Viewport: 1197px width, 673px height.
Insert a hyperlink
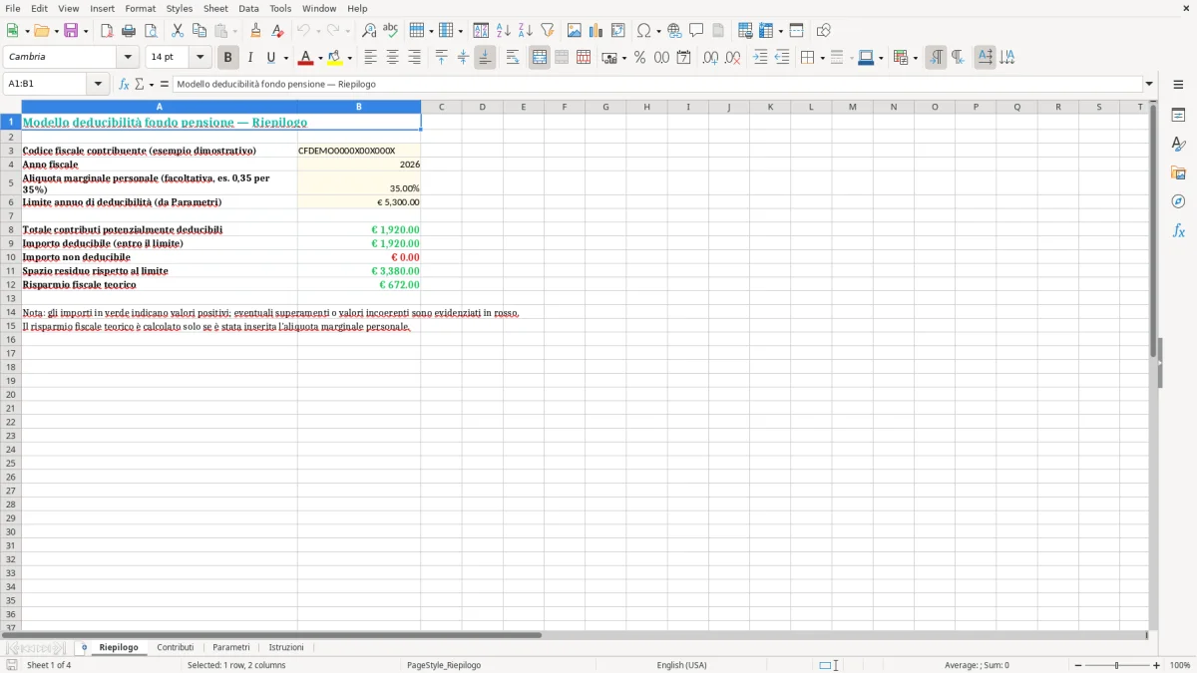tap(675, 31)
